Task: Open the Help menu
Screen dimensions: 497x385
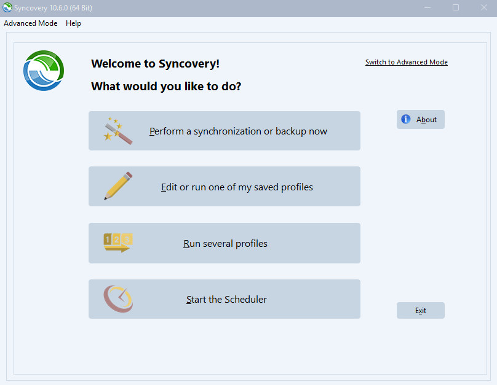Action: click(x=74, y=23)
